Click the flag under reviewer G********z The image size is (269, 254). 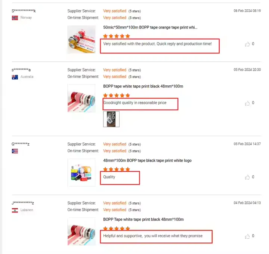pyautogui.click(x=15, y=151)
